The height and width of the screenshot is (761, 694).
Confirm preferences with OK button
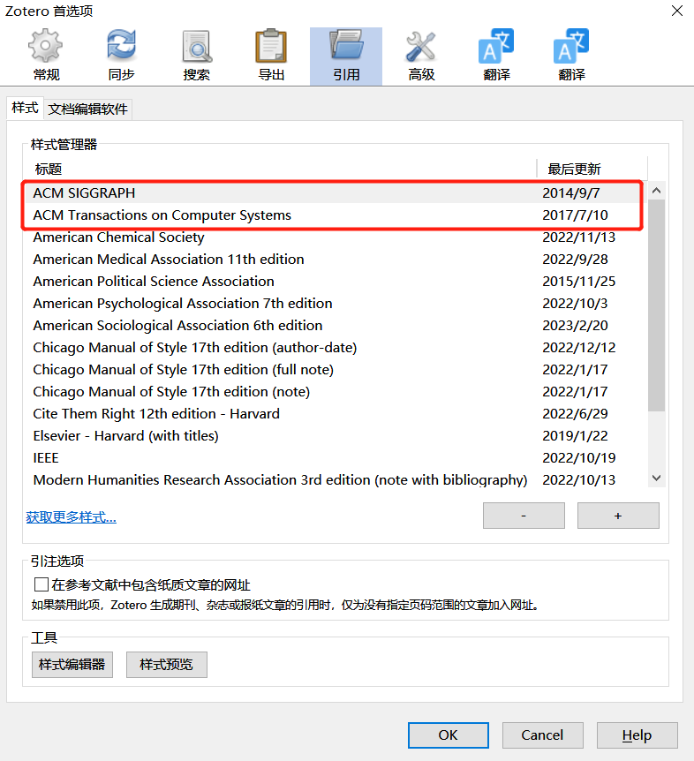tap(448, 735)
